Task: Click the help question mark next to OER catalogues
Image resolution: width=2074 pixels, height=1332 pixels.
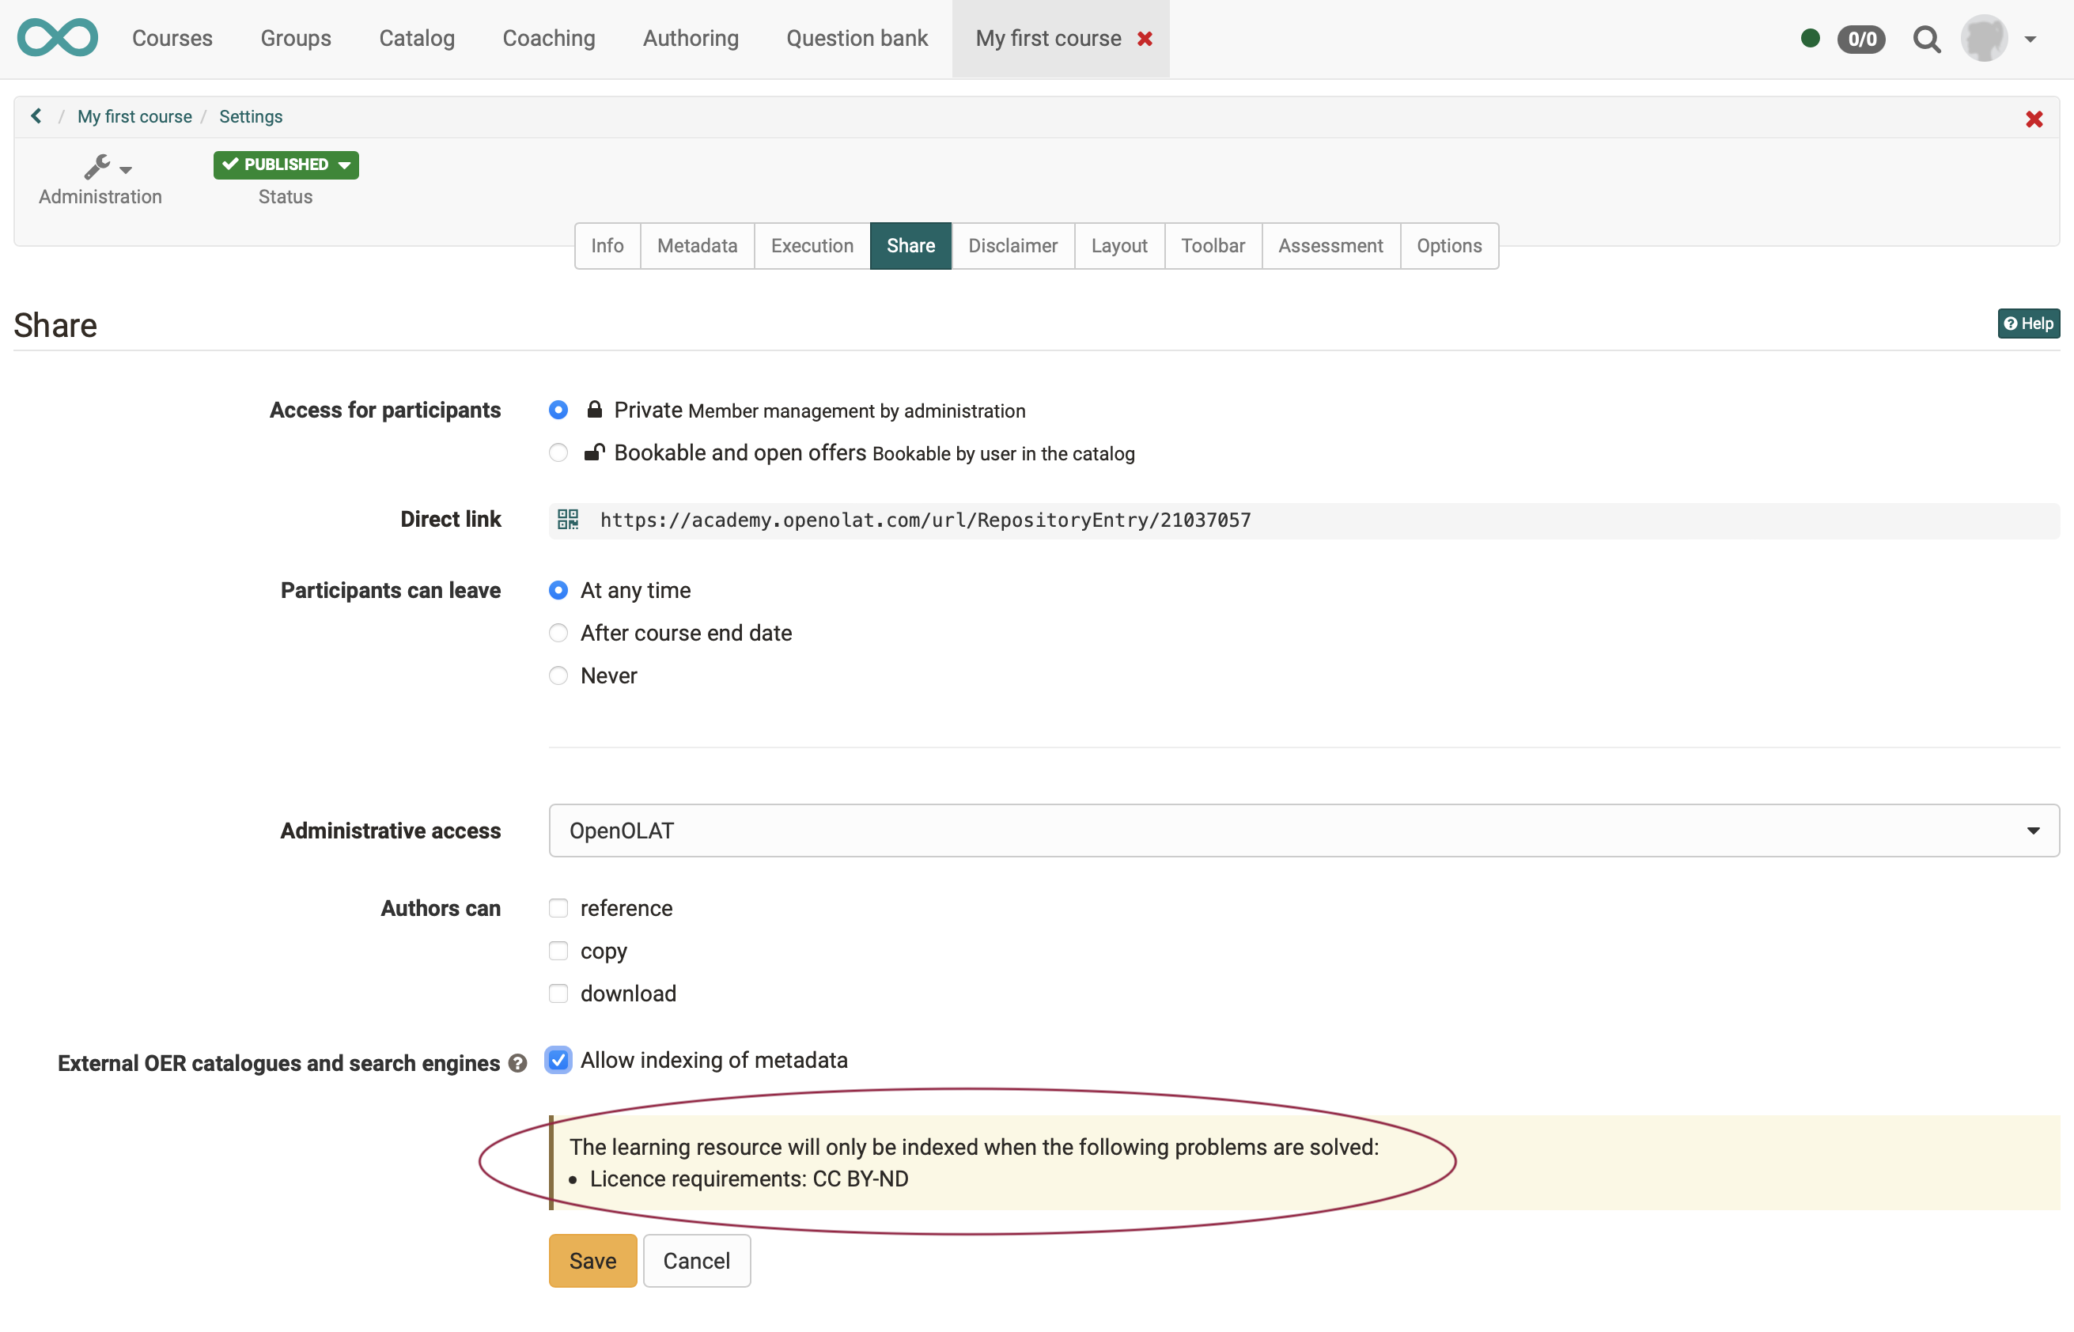Action: pos(517,1063)
